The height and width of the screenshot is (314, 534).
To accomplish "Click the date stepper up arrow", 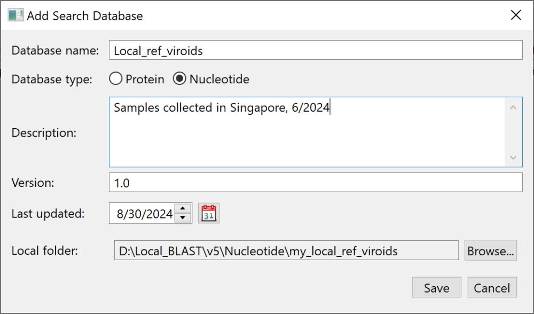I will (182, 209).
